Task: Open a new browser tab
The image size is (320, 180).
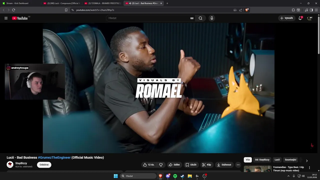Action: pyautogui.click(x=167, y=3)
